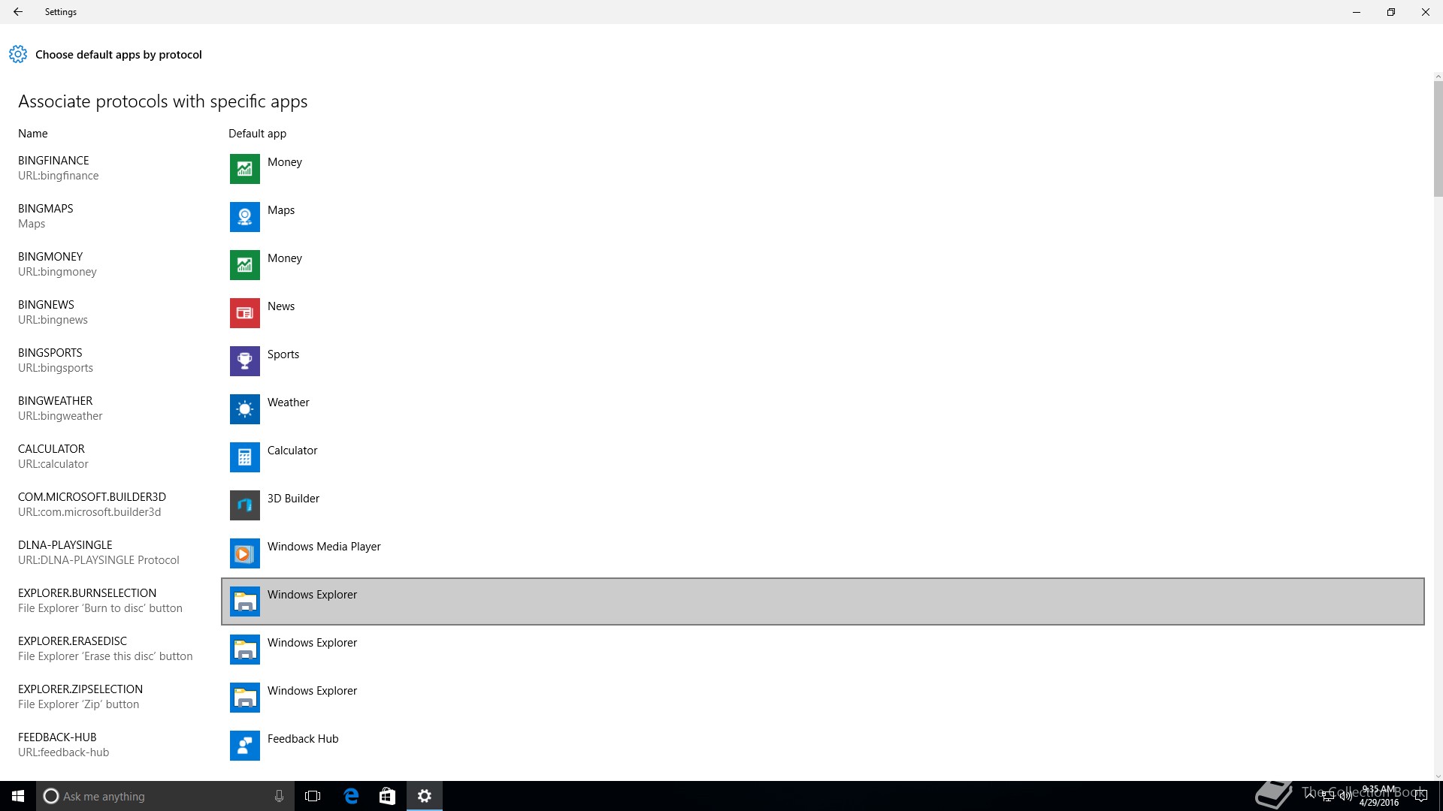Click the scrollbar down arrow
This screenshot has height=811, width=1443.
click(1438, 776)
